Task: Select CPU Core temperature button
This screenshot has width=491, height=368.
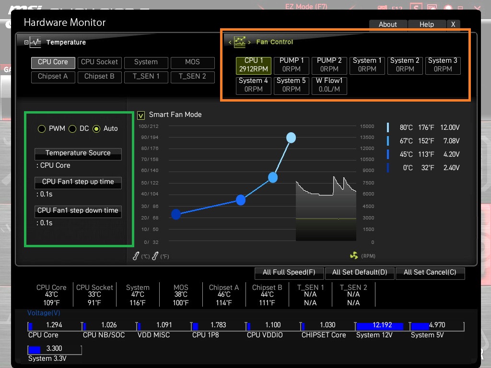Action: pyautogui.click(x=53, y=62)
